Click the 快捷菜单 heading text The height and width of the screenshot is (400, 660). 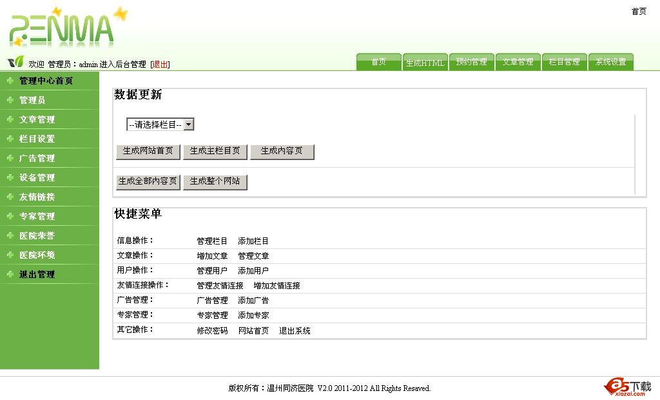click(x=138, y=214)
